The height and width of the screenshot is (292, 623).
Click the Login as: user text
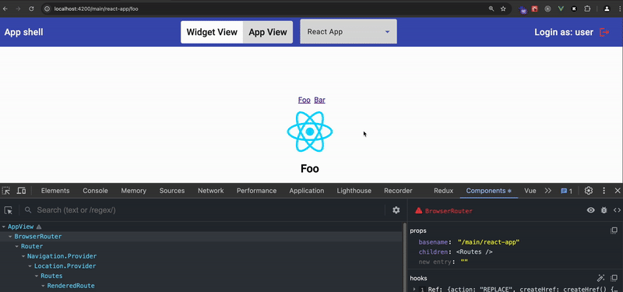[x=564, y=32]
